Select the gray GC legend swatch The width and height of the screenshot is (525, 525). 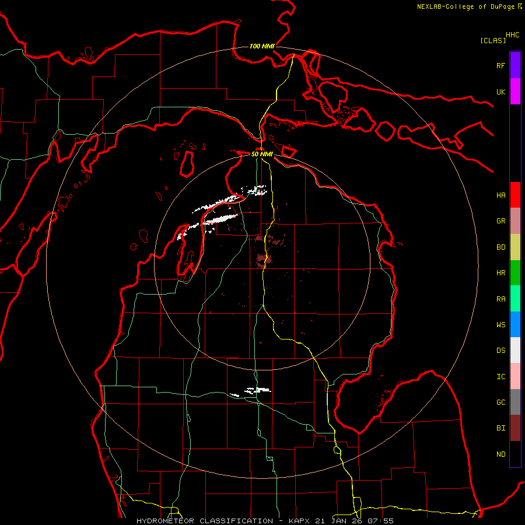[x=515, y=402]
